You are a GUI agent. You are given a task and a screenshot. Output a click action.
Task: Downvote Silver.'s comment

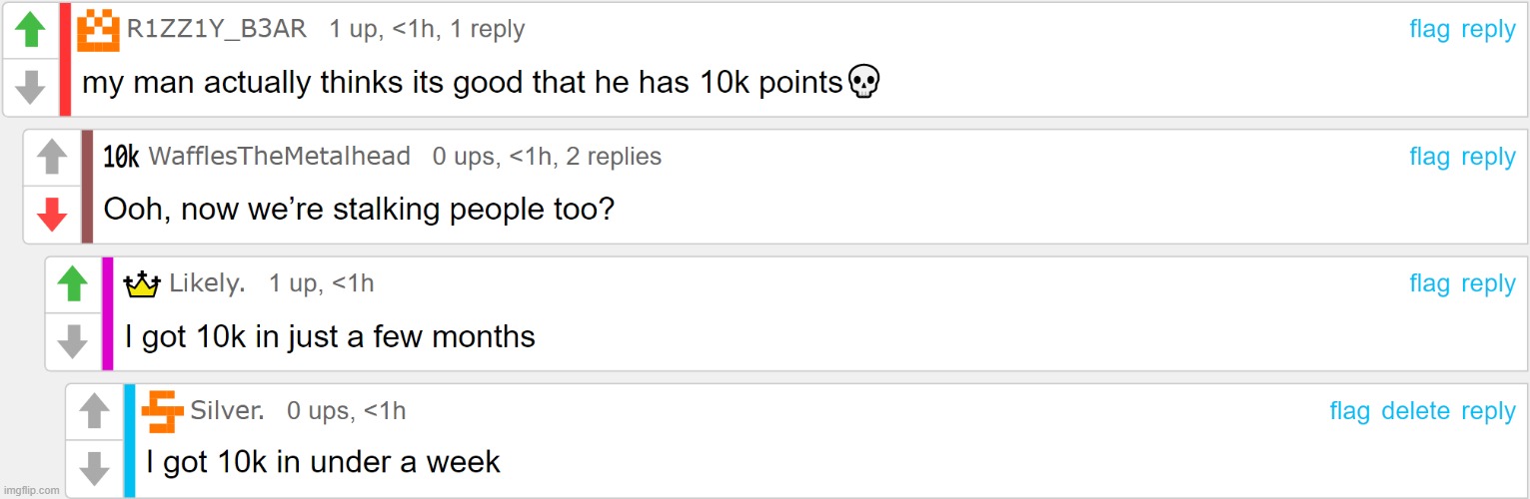tap(94, 467)
